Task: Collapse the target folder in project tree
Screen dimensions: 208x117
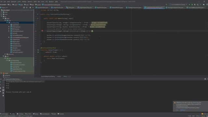Action: (x=1, y=73)
